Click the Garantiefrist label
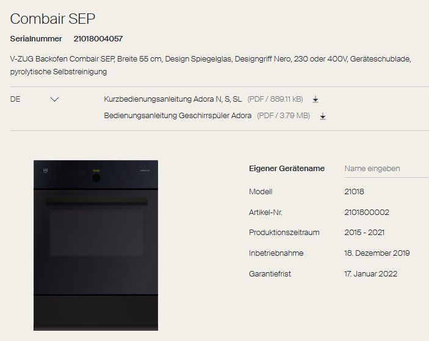Viewport: 429px width, 341px height. point(270,274)
